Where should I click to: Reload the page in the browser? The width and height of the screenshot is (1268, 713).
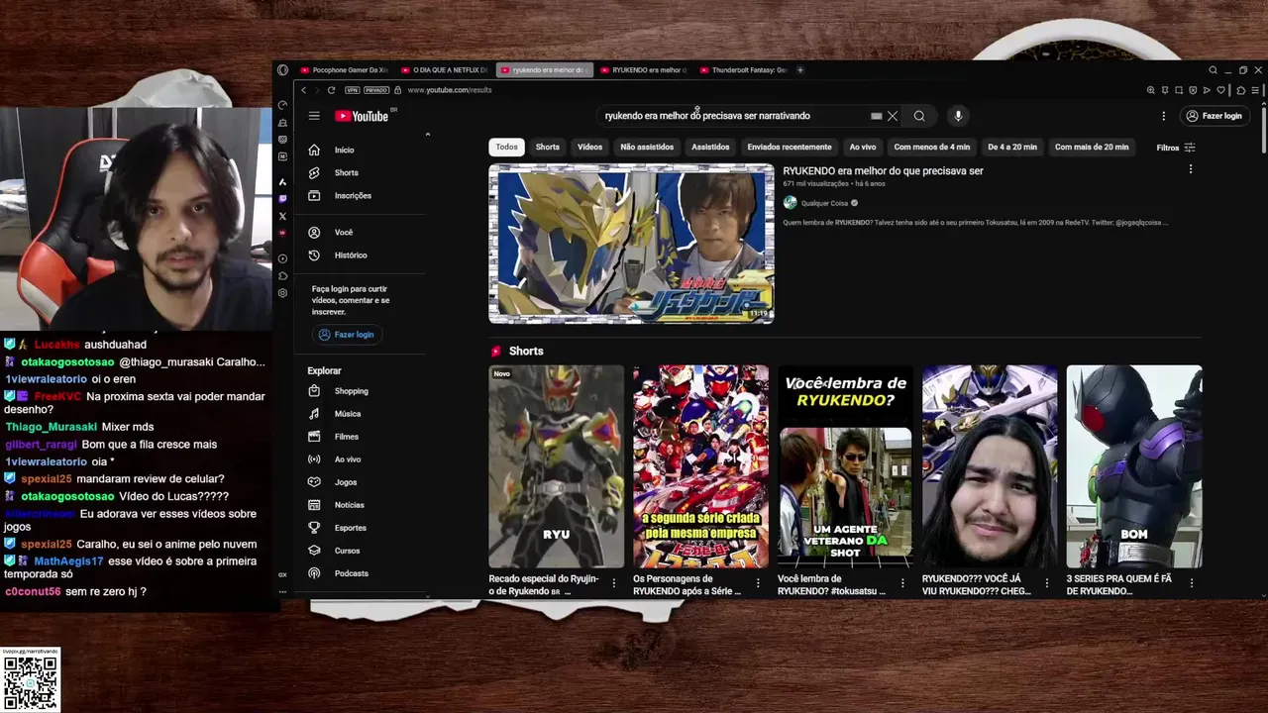(331, 90)
